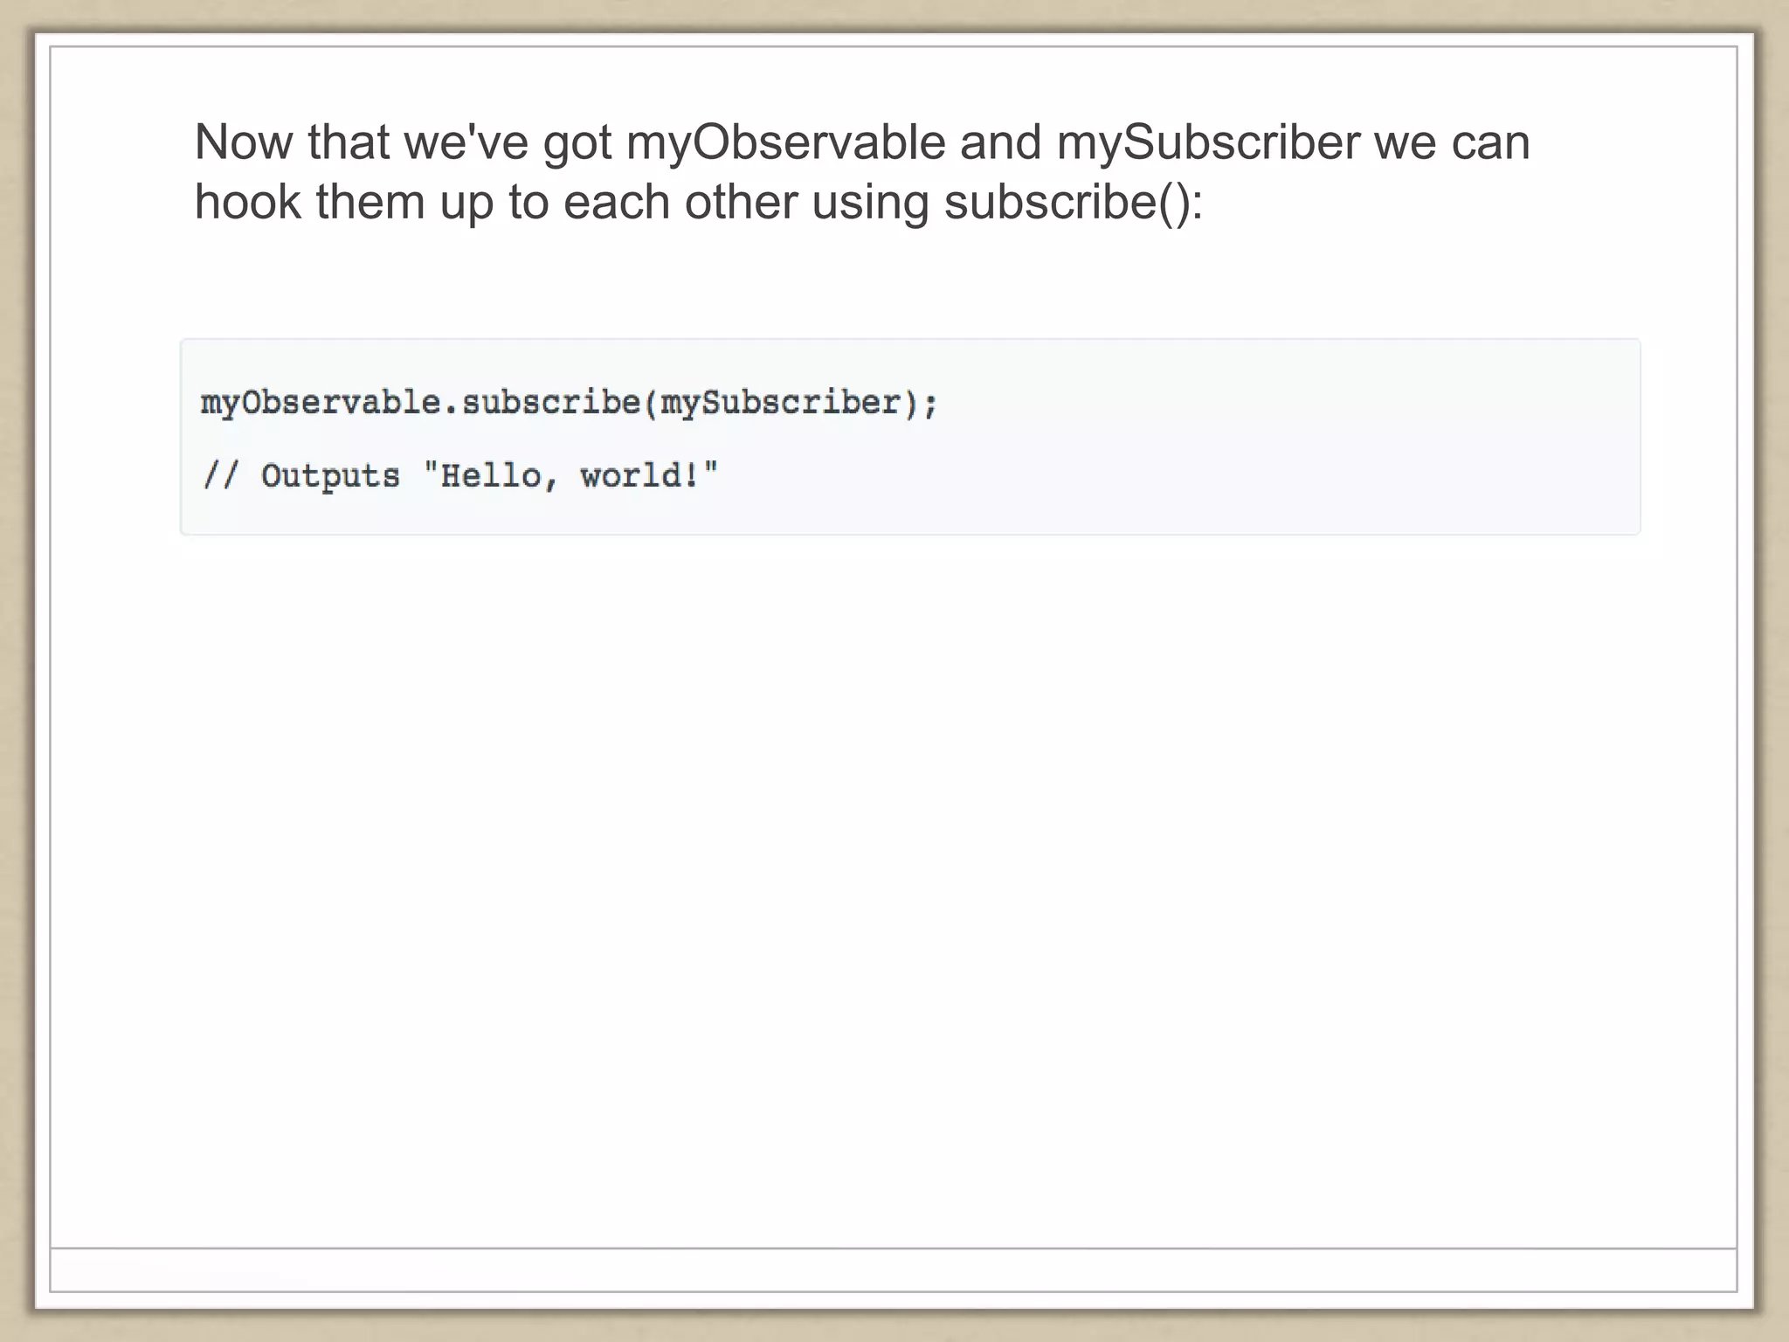Image resolution: width=1789 pixels, height=1342 pixels.
Task: Click the word "Outputs" in the comment
Action: (x=330, y=476)
